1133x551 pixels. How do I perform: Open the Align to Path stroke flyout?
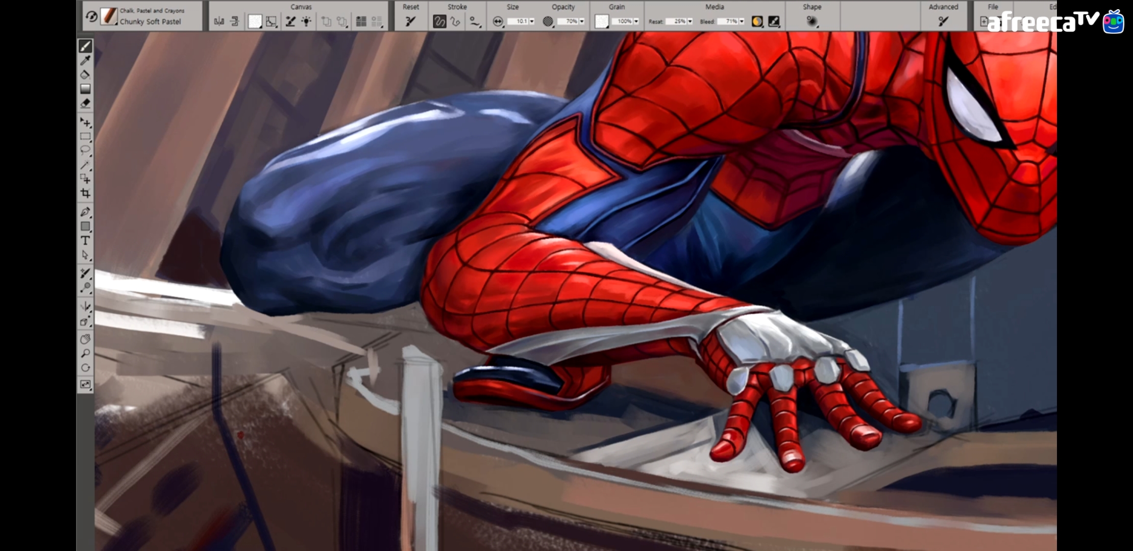pos(475,21)
